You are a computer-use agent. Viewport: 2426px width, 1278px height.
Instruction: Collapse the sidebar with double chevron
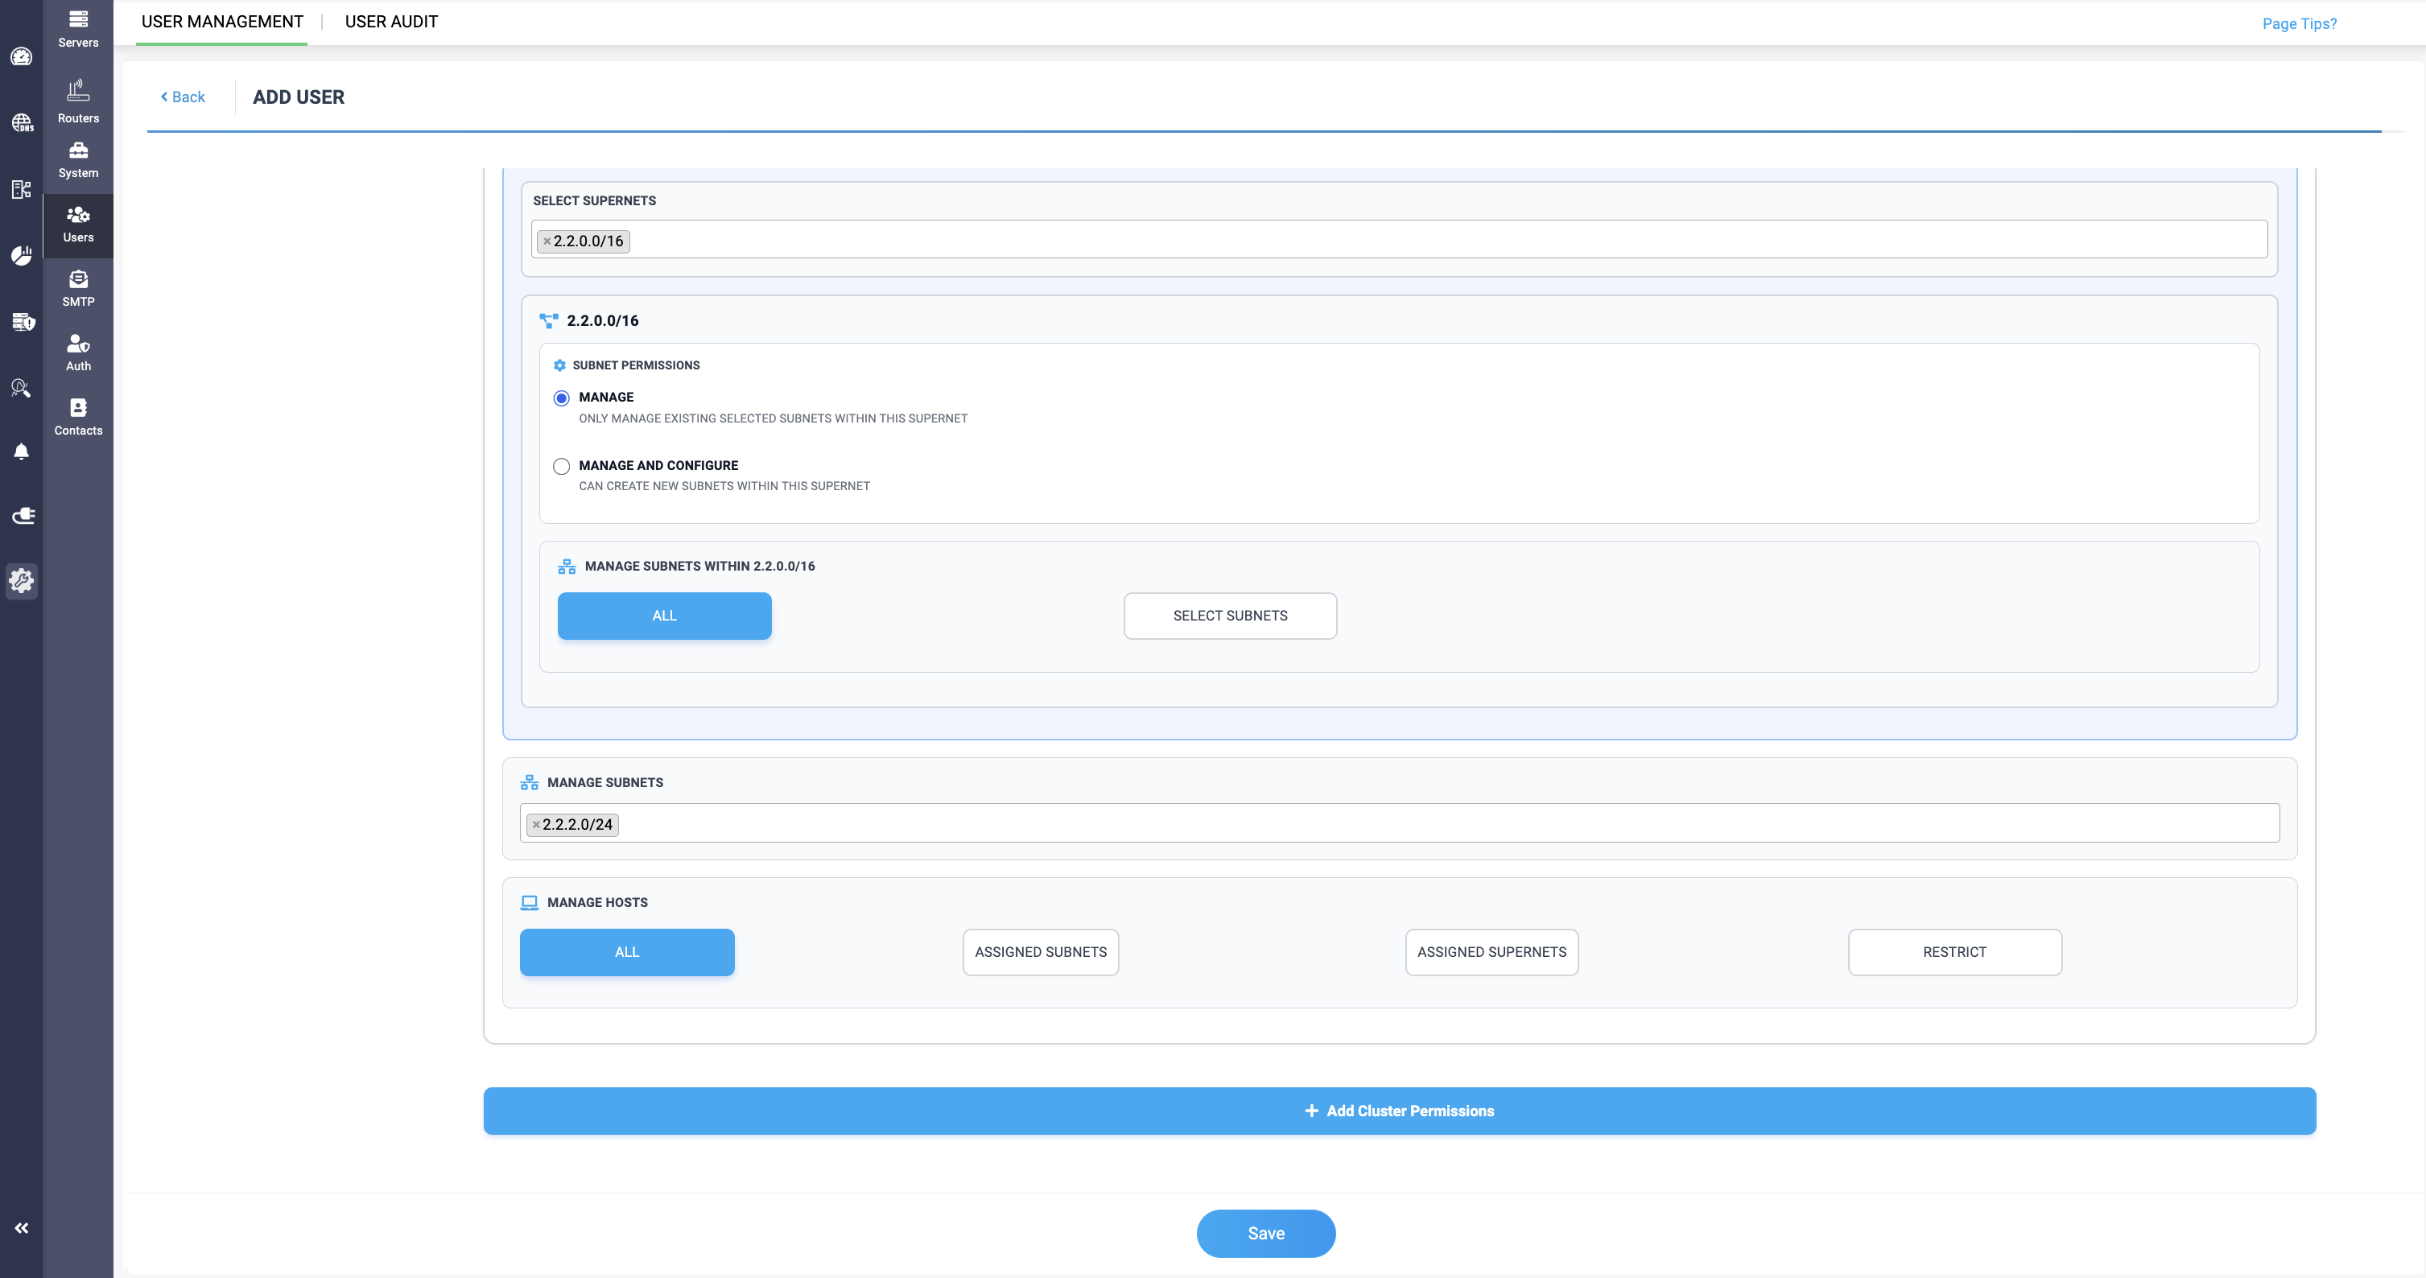[x=22, y=1228]
